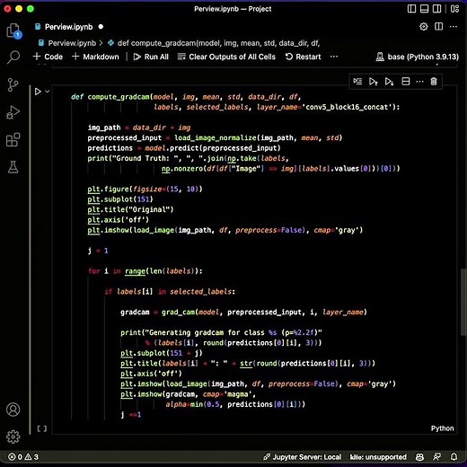Click the j = 1 code line
Viewport: 467px width, 467px height.
pos(98,251)
